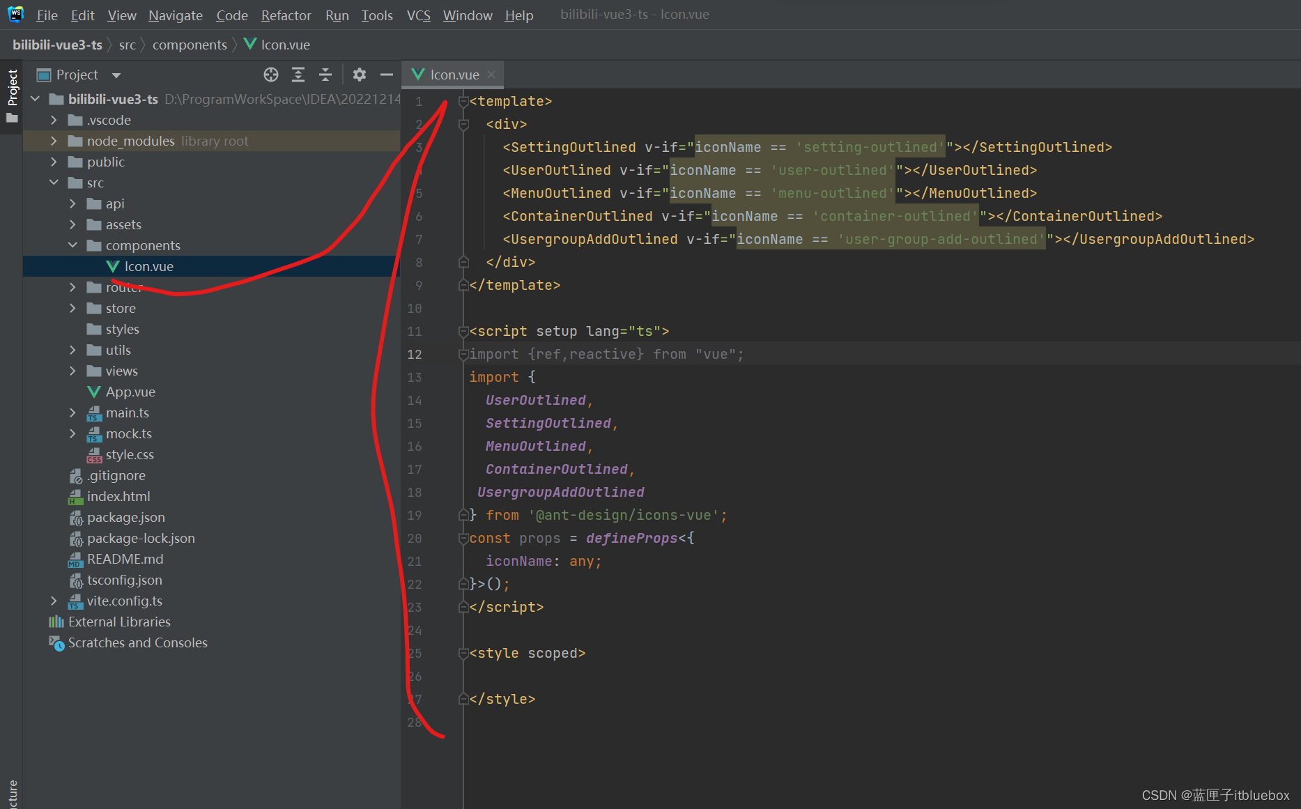Click the Collapse All icon in Project panel

325,75
